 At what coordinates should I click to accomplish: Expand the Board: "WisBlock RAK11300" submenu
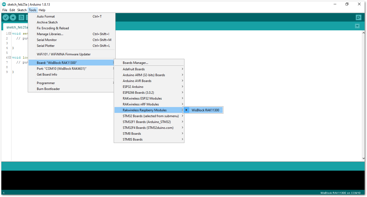pyautogui.click(x=72, y=63)
